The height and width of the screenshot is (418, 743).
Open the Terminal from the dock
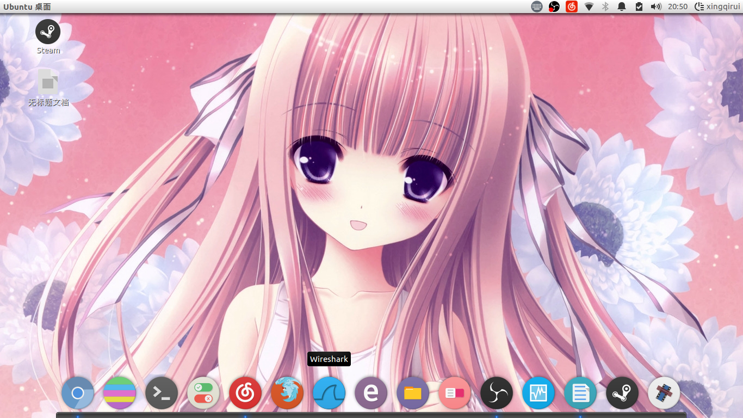[162, 393]
